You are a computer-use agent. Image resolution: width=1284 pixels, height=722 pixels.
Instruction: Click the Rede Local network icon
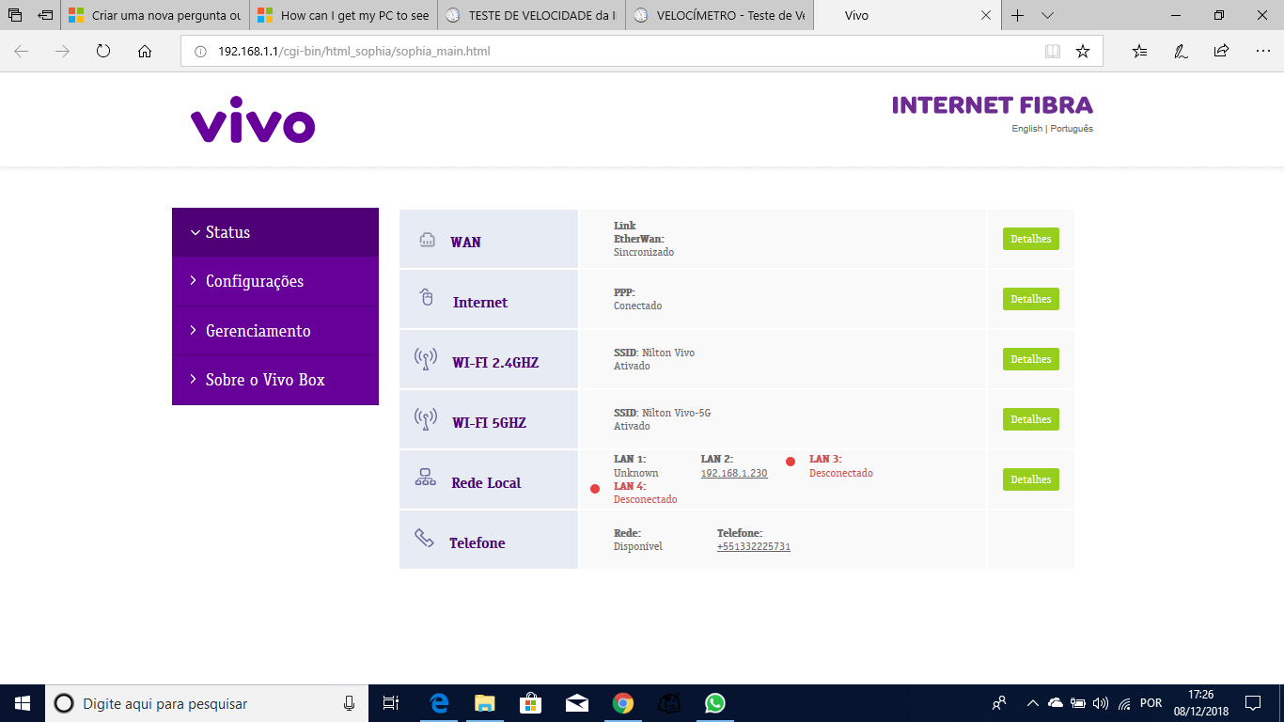pos(425,478)
